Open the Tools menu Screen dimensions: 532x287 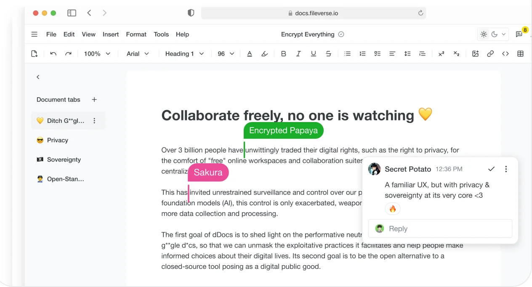click(x=161, y=35)
